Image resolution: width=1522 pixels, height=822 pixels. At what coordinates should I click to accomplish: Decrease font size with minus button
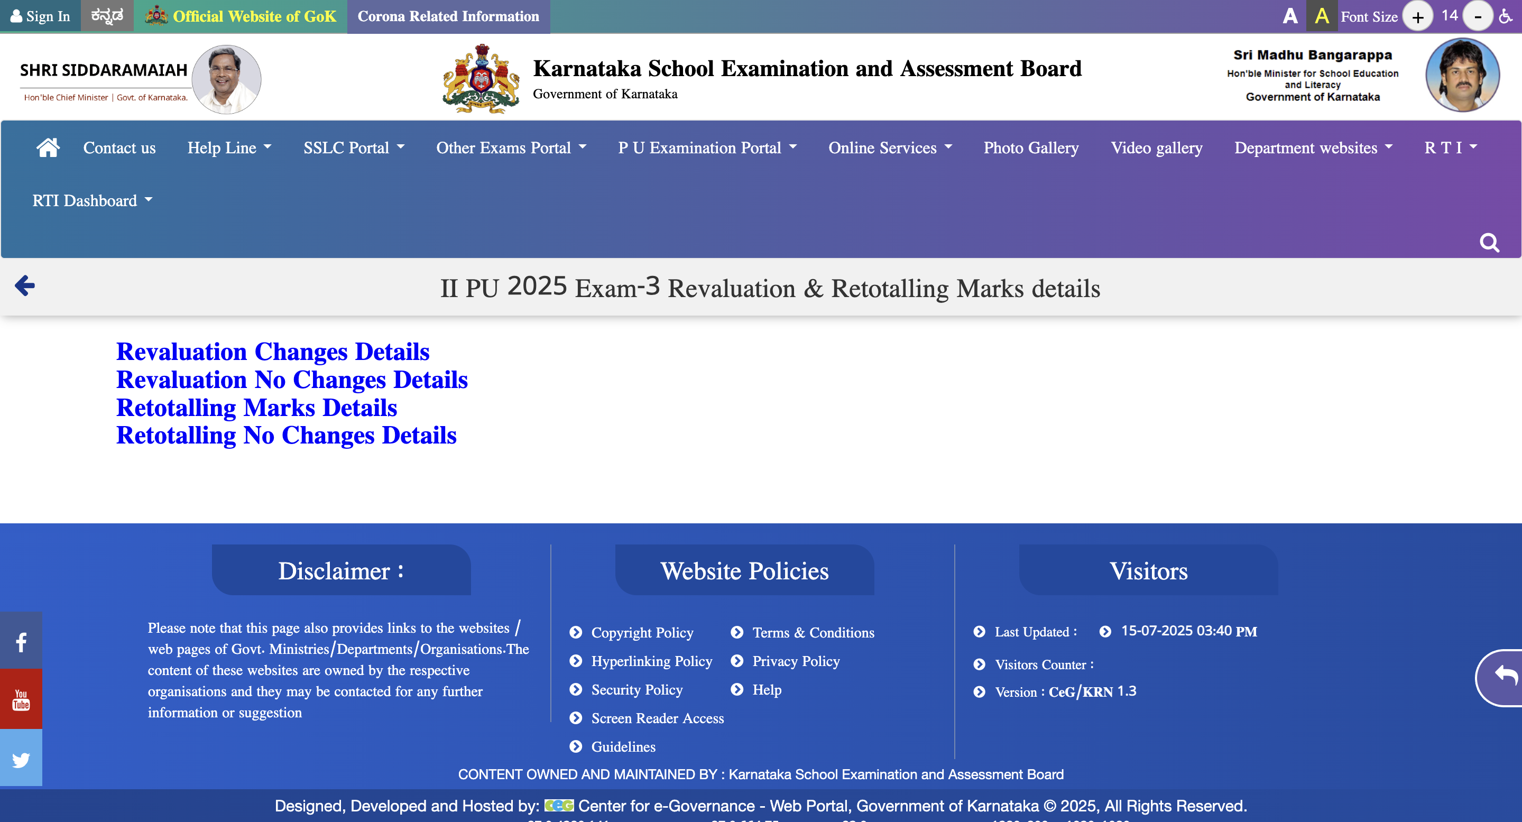(x=1478, y=16)
